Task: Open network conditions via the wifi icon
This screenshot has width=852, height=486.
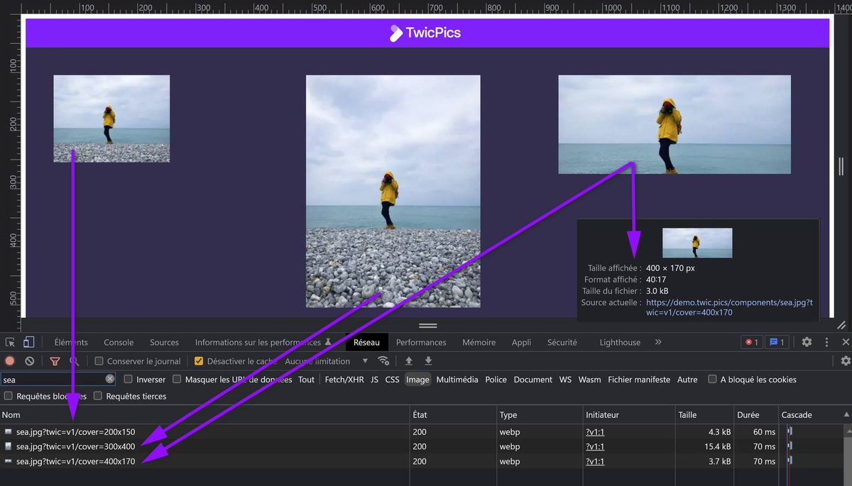Action: coord(384,360)
